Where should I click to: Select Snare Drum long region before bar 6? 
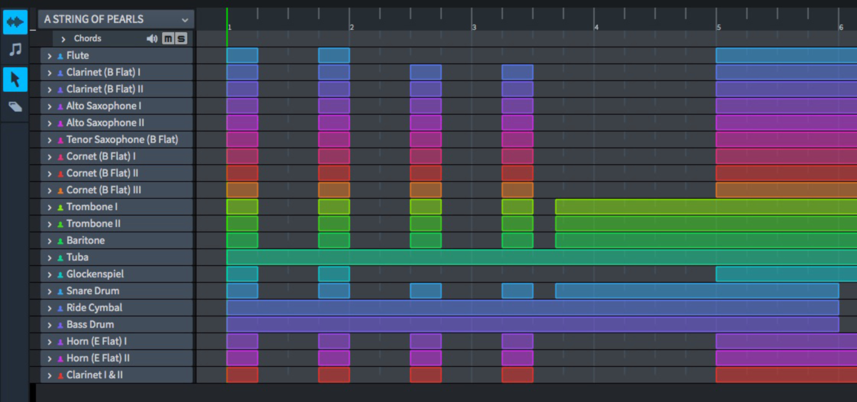(697, 291)
